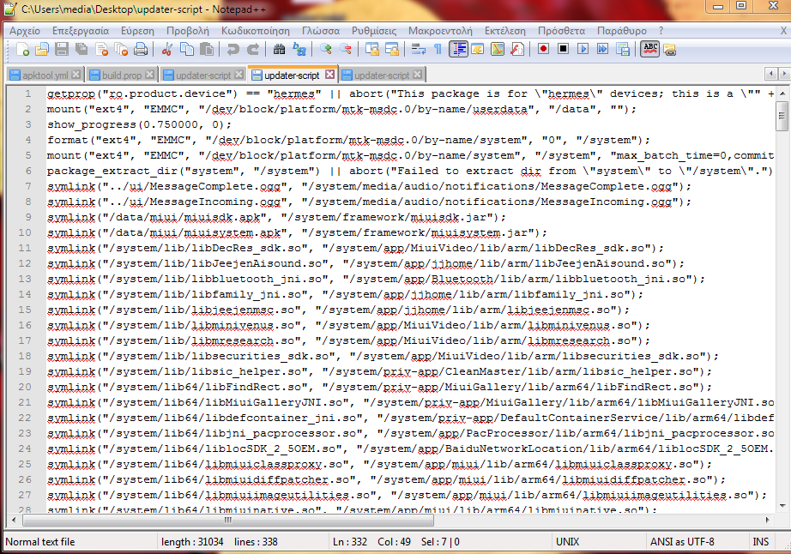Open Find with the binoculars icon

(281, 49)
